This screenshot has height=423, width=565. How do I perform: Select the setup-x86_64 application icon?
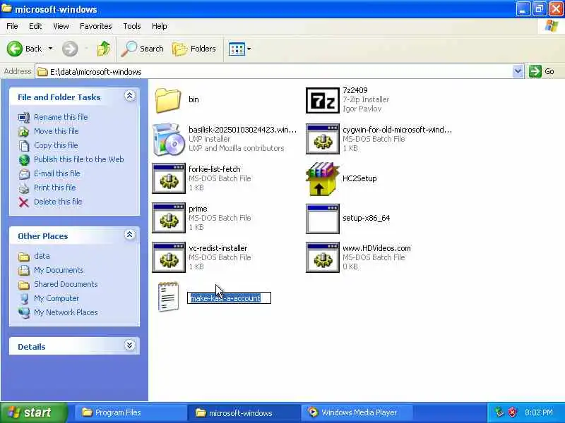pos(323,219)
